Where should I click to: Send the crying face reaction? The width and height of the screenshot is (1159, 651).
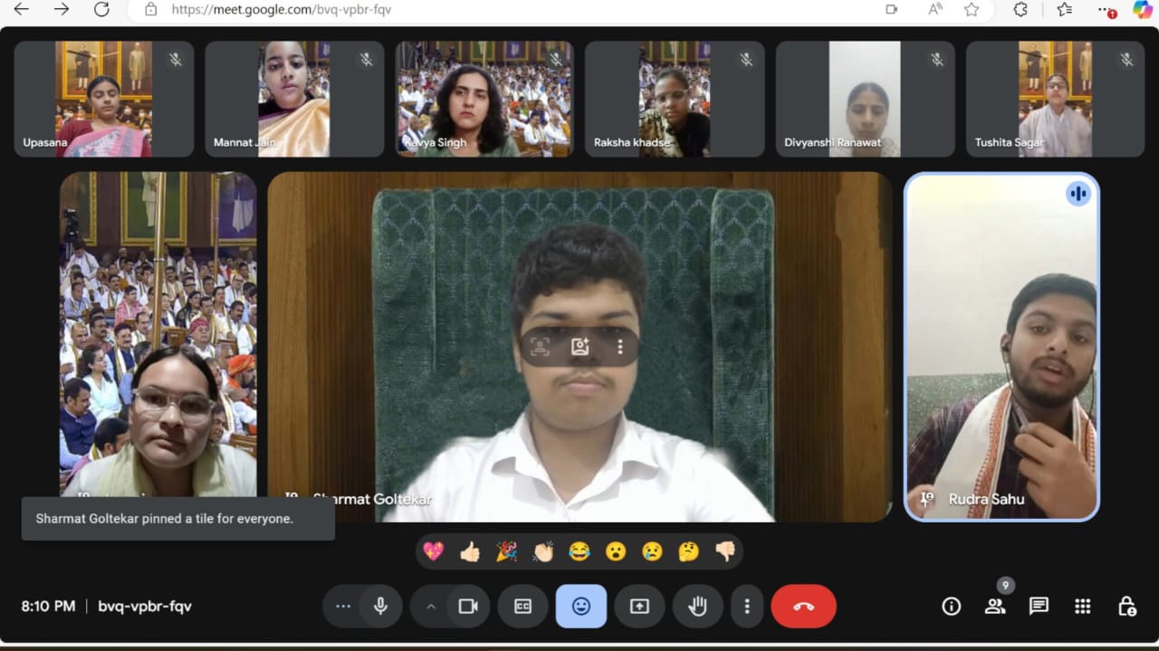(652, 551)
